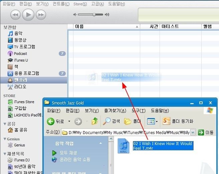Sort by 앨범 column header
Screen dimensions: 219x174
[210, 26]
